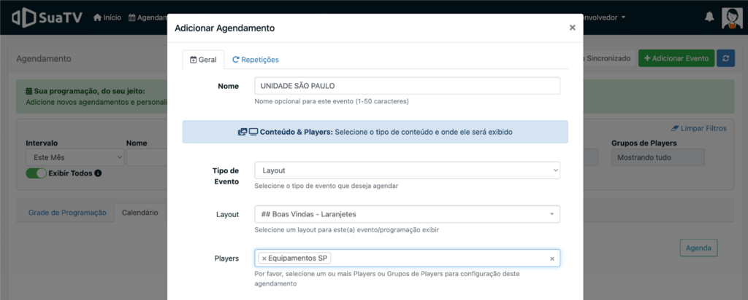The width and height of the screenshot is (748, 300).
Task: Click the blue refresh sync icon button
Action: [725, 58]
